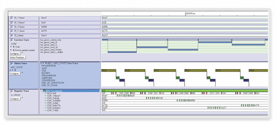Click the Function Trace title
This screenshot has width=276, height=125.
22,40
